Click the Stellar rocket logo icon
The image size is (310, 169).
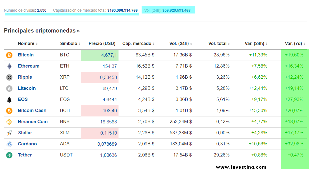coord(9,133)
